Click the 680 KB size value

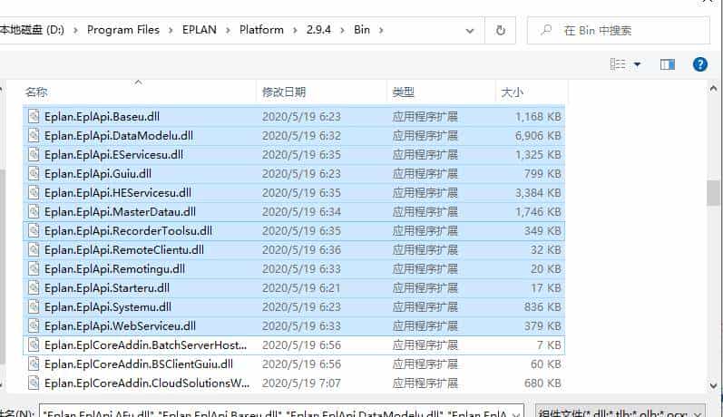tap(542, 383)
